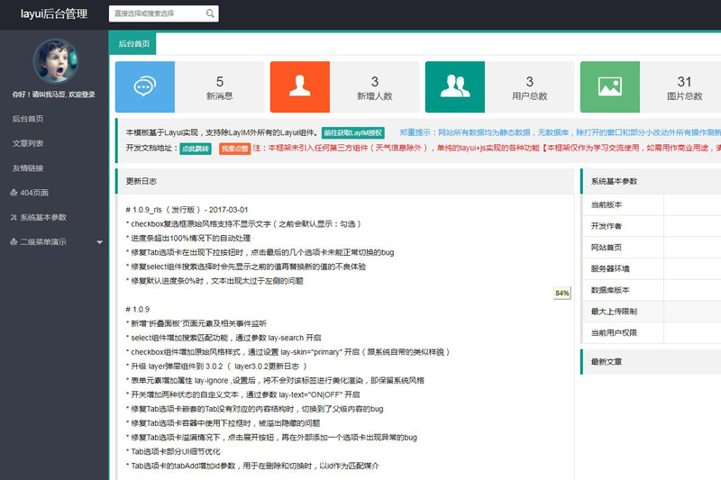Click the icon beside 404页面 in sidebar
Viewport: 721px width, 480px height.
pos(13,192)
